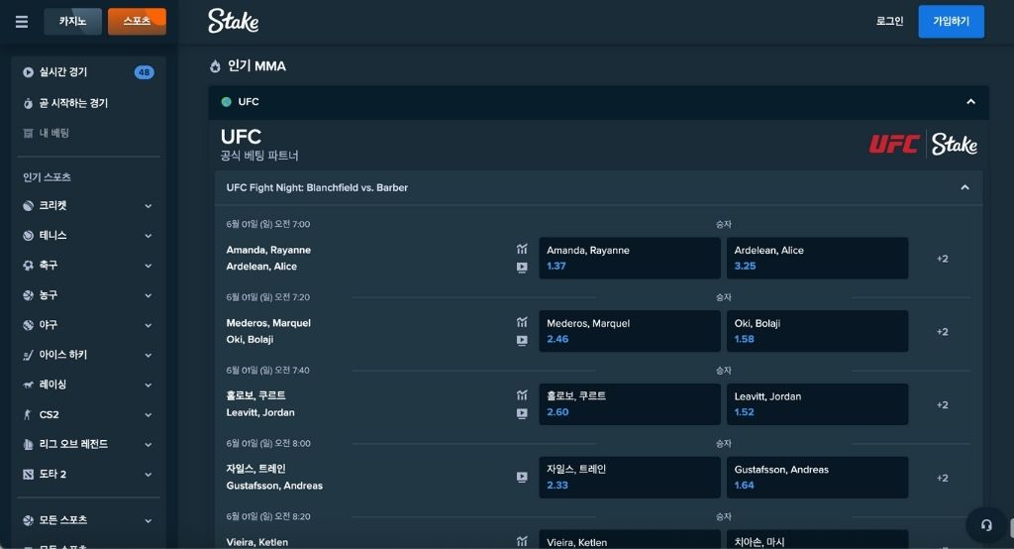Click the 로그인 login link

coord(889,22)
